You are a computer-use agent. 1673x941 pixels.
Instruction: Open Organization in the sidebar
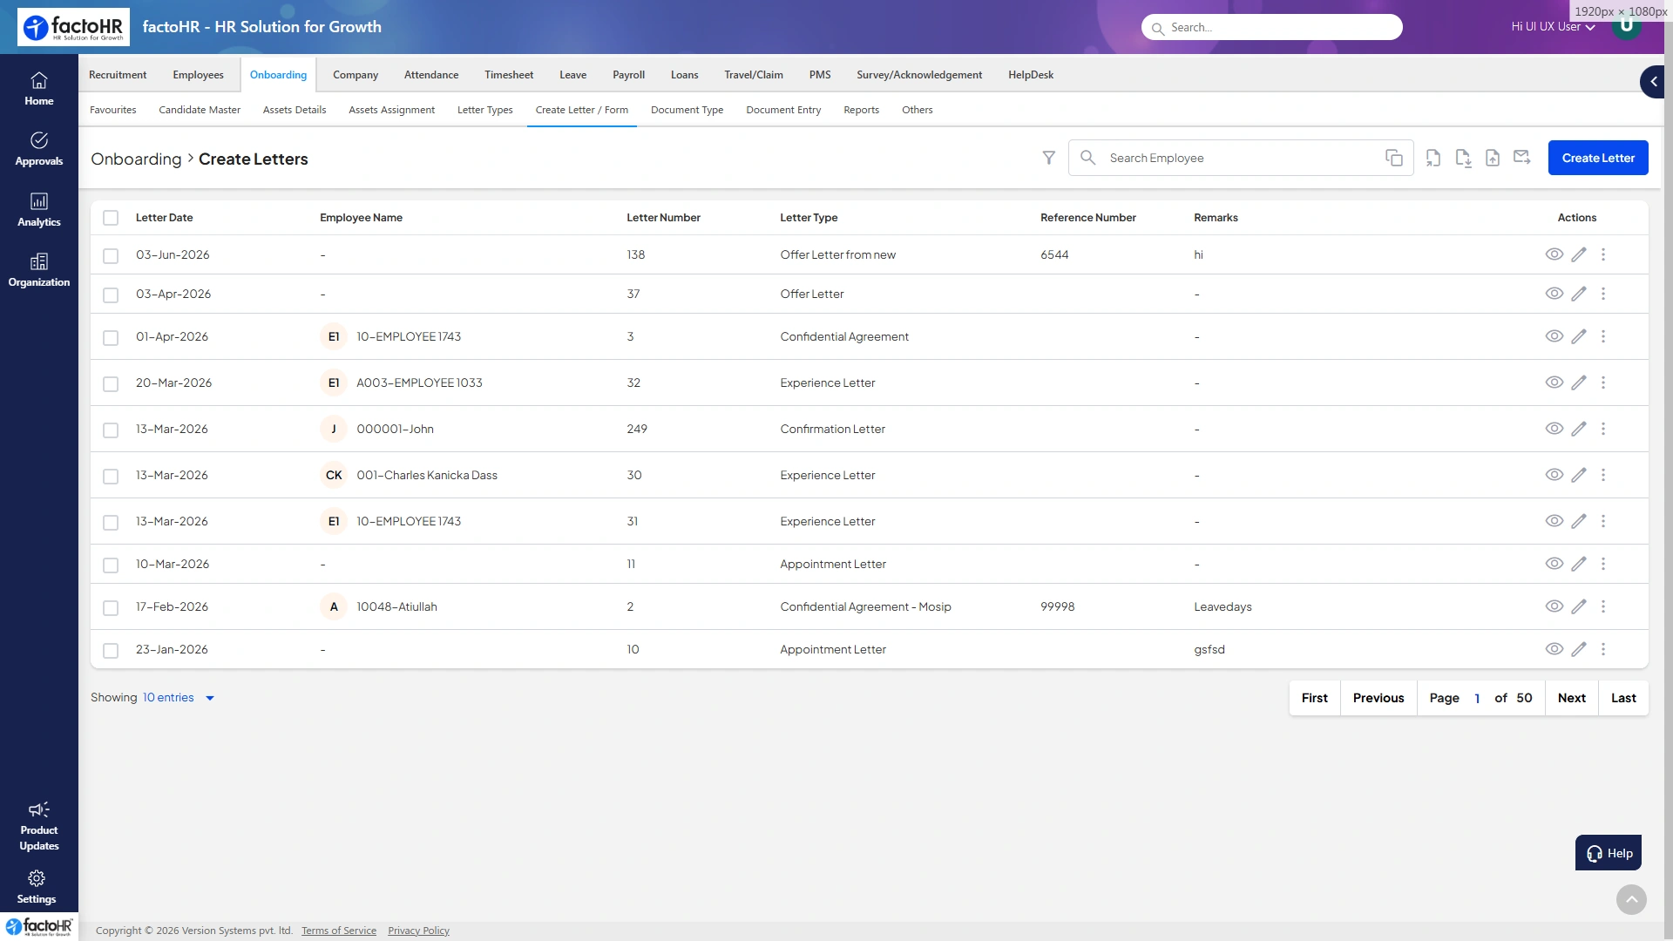[x=39, y=270]
